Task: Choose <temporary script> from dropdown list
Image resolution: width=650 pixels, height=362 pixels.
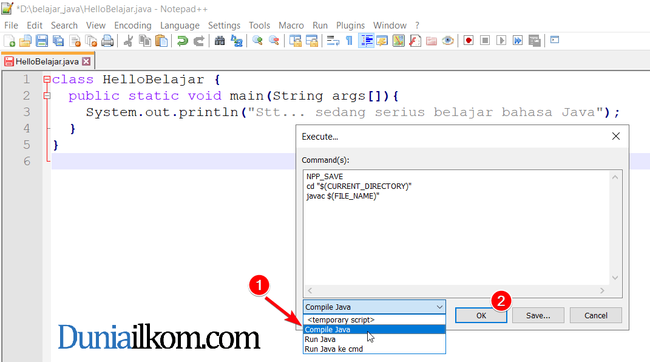Action: point(374,319)
